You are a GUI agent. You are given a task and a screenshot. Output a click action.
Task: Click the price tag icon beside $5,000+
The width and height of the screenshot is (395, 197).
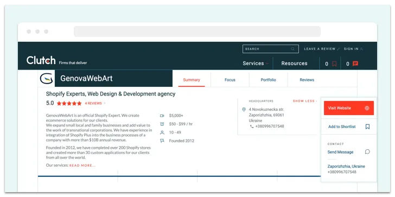point(162,116)
